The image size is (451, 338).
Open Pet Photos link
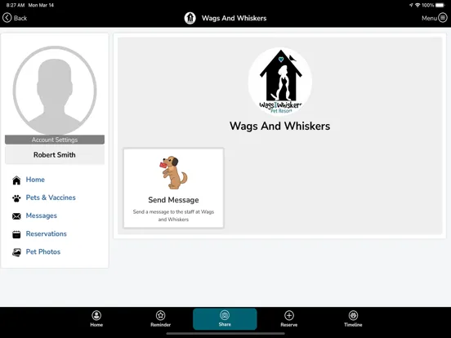tap(43, 251)
